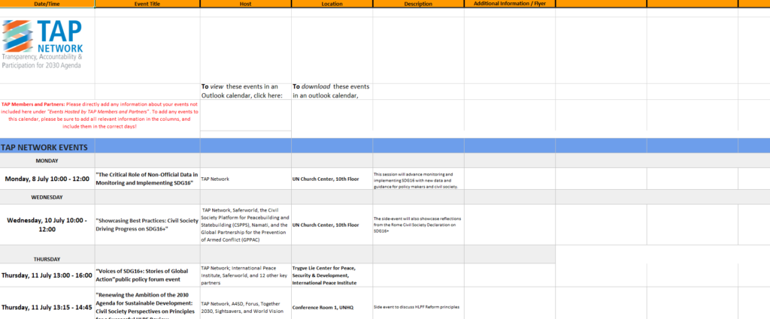Click the Description column header cell

click(417, 4)
